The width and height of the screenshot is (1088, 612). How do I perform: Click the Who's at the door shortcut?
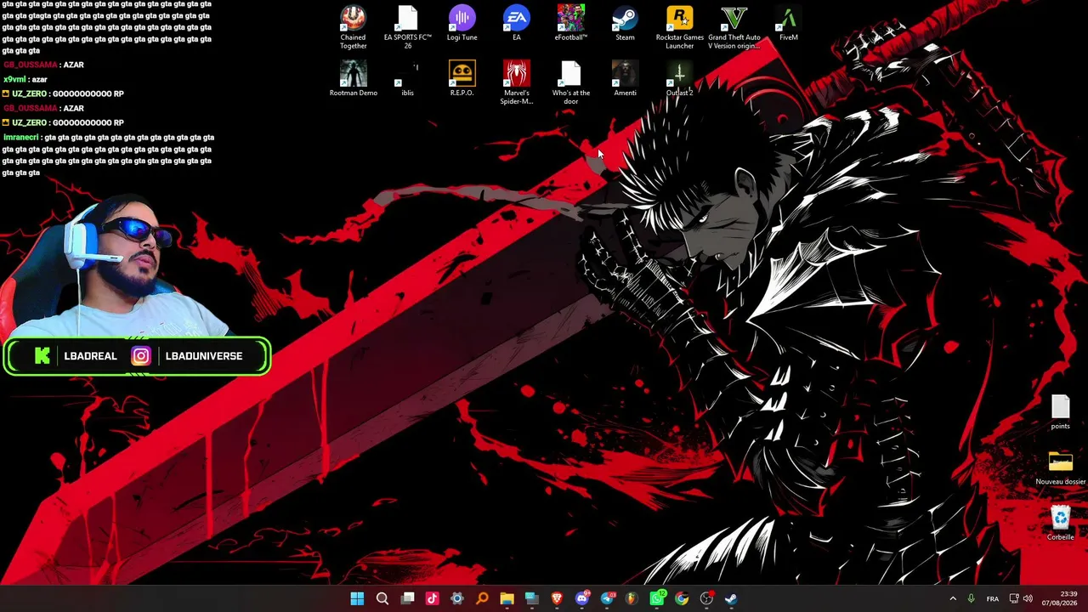[x=571, y=82]
